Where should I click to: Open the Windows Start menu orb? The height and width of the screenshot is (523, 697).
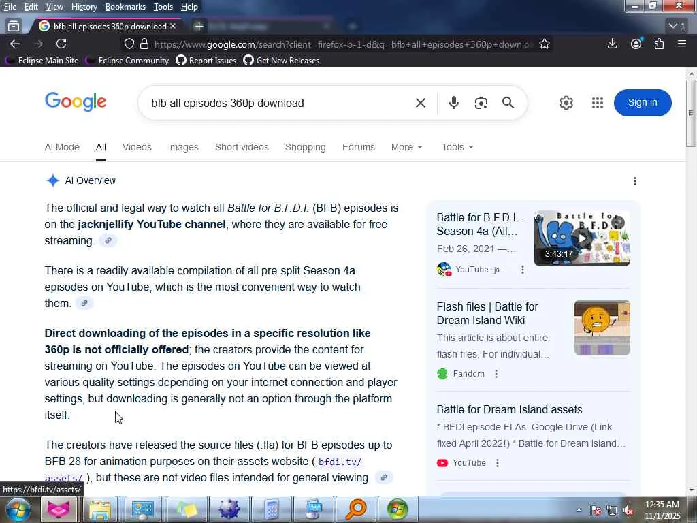click(x=18, y=509)
